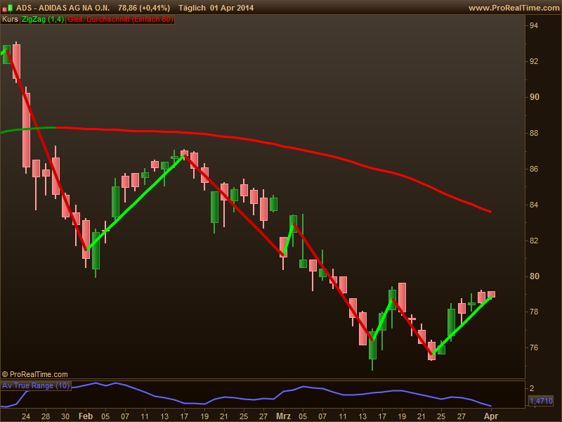The height and width of the screenshot is (422, 562).
Task: Click the candlestick icon beside ADS title
Action: pos(8,8)
